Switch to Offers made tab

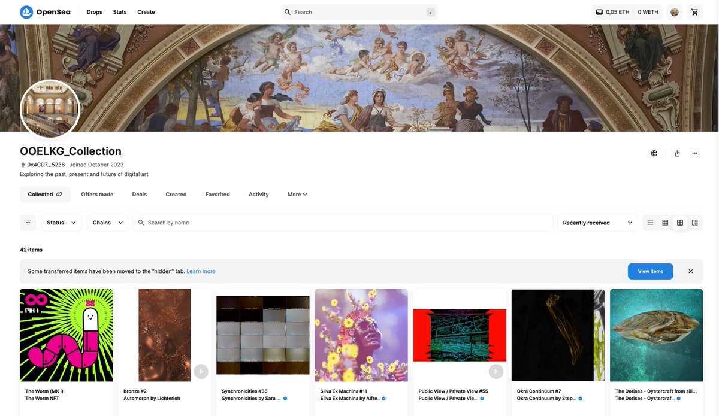click(x=97, y=195)
